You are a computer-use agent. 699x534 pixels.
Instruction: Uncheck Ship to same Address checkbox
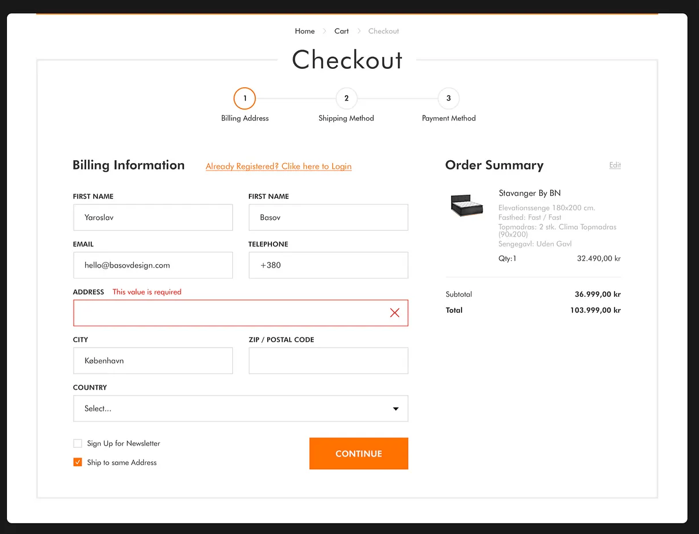[x=78, y=462]
